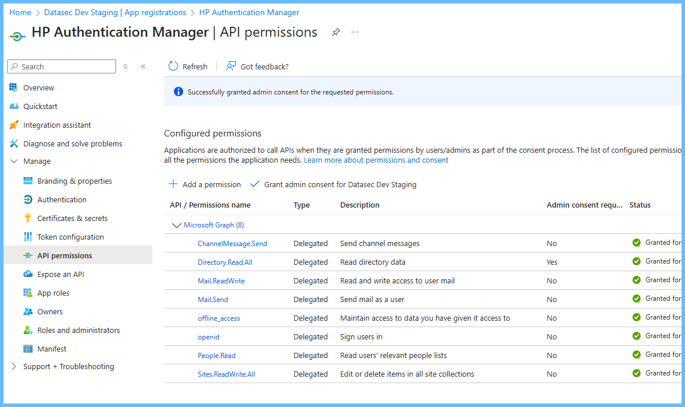The height and width of the screenshot is (407, 685).
Task: Click the Got feedback person icon
Action: [x=231, y=66]
